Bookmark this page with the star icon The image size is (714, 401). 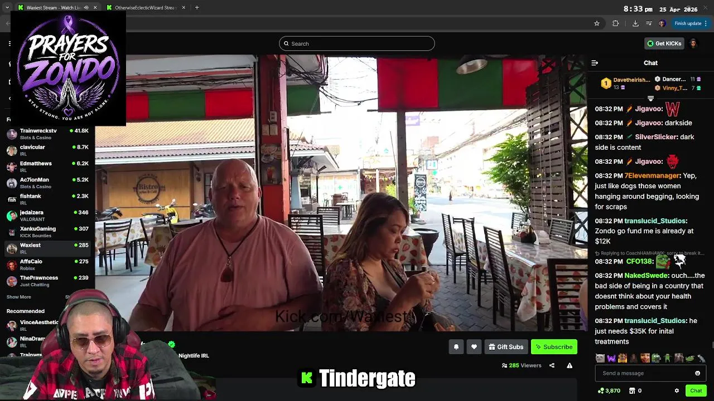597,23
